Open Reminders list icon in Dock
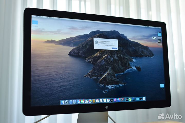Viewport: 185px width, 123px height. [x=101, y=100]
